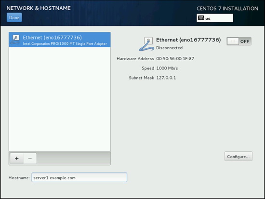Open the us keyboard layout selector
Viewport: 265px width, 199px height.
[214, 18]
